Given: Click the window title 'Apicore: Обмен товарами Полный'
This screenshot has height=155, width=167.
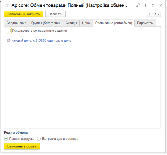Looking at the screenshot, I should tap(70, 5).
